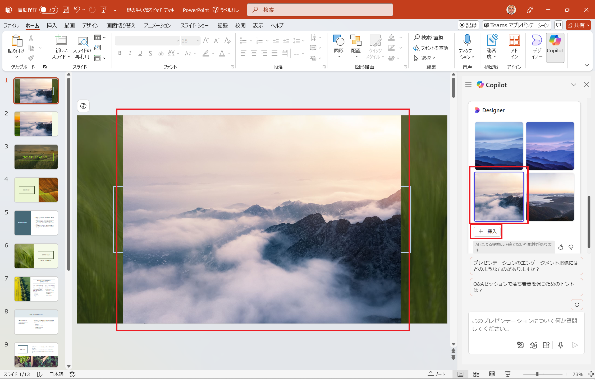
Task: Open the Arrange (配置) tool
Action: [356, 46]
